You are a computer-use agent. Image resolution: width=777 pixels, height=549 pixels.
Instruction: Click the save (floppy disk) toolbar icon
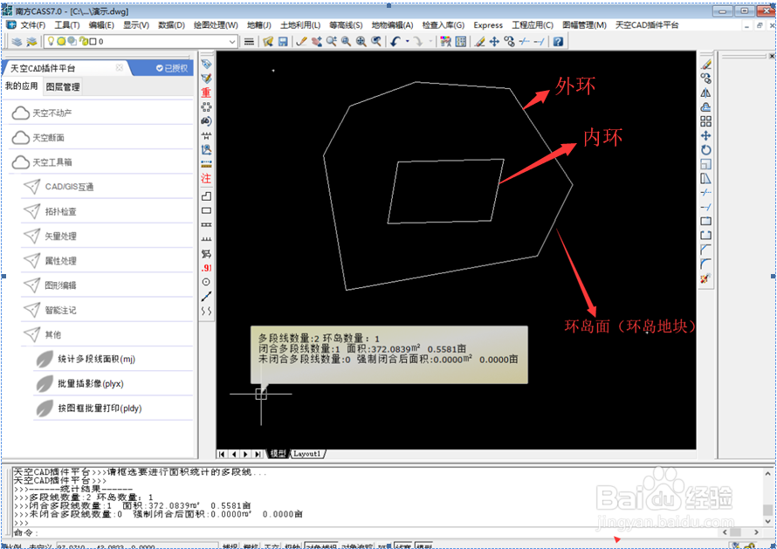tap(283, 42)
